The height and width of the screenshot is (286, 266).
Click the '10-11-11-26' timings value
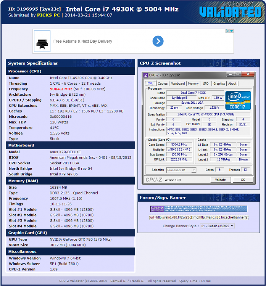(x=61, y=204)
